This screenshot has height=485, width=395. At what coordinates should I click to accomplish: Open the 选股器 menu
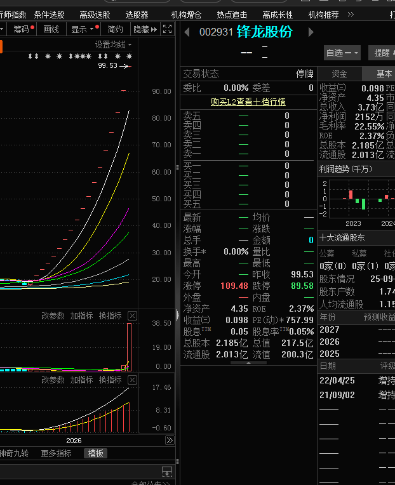pyautogui.click(x=137, y=15)
